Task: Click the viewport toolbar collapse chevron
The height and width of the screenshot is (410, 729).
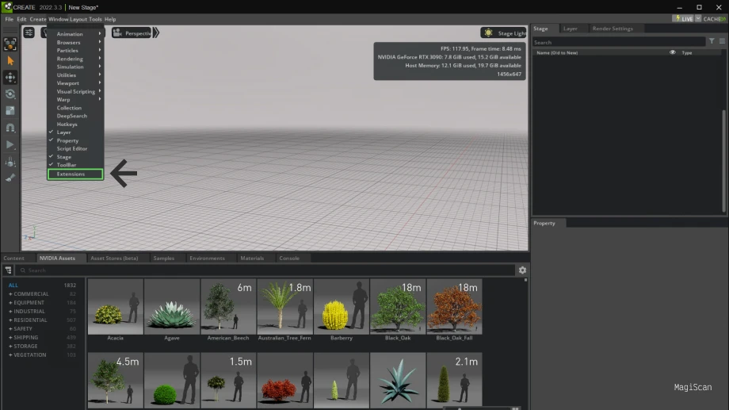Action: pyautogui.click(x=156, y=33)
